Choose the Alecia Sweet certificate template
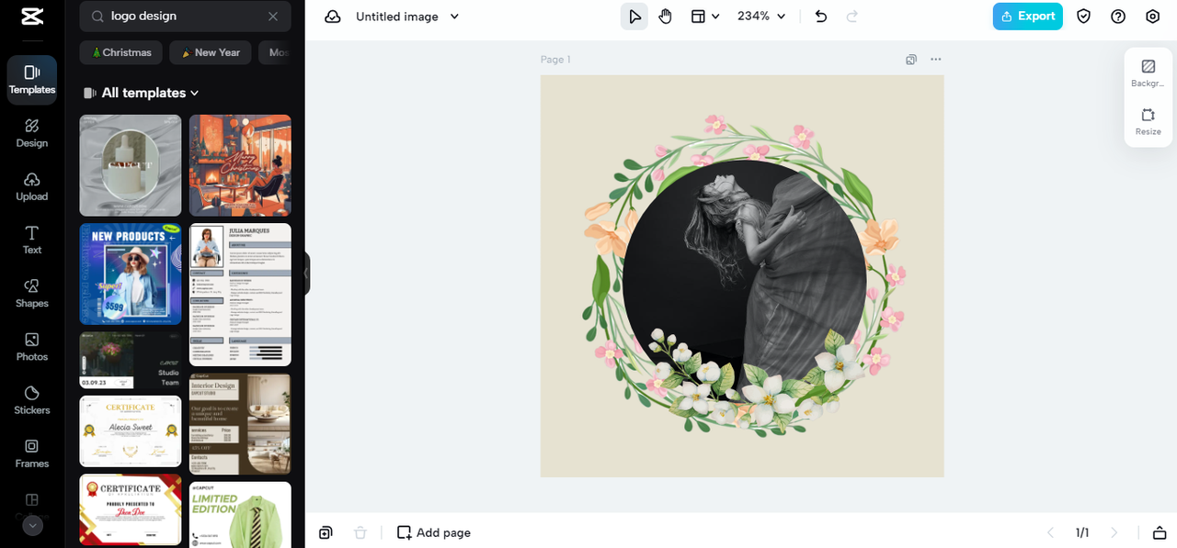Screen dimensions: 1177x548 pos(131,431)
